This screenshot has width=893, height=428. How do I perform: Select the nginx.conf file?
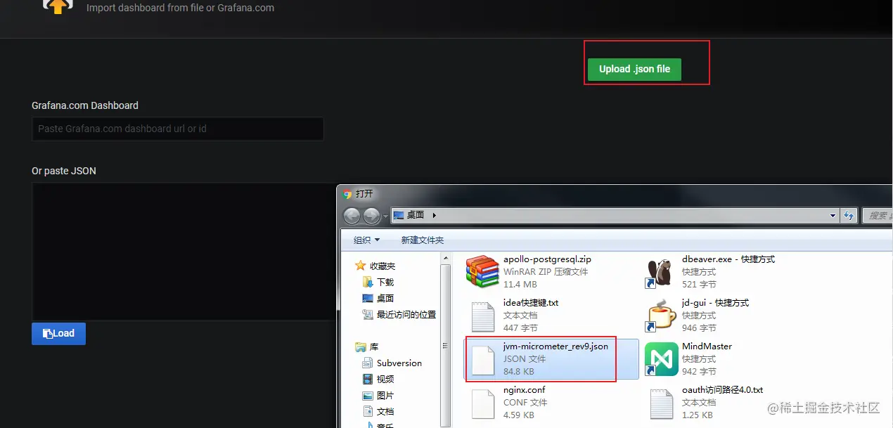[551, 403]
